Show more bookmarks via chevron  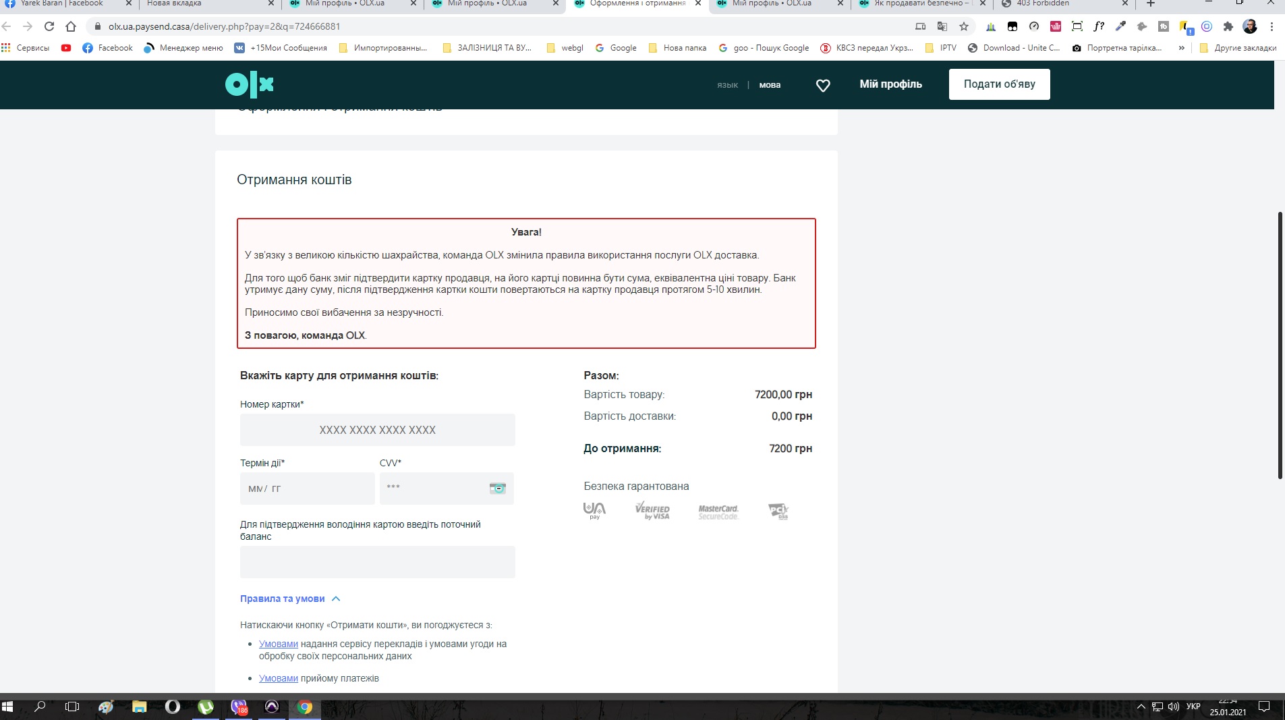pyautogui.click(x=1181, y=48)
